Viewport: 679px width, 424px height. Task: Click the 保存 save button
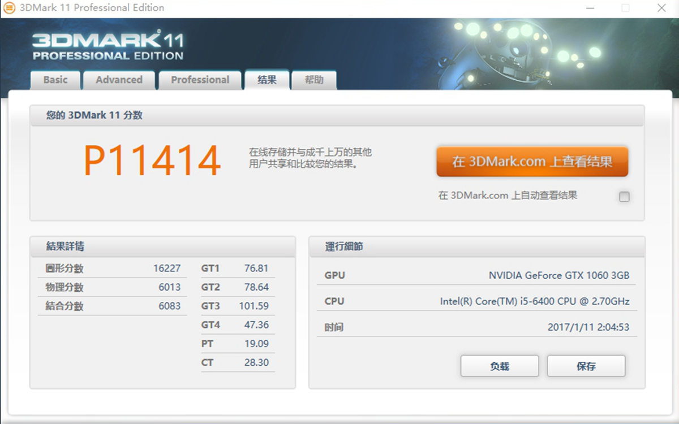pyautogui.click(x=586, y=366)
